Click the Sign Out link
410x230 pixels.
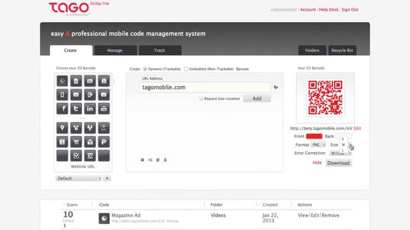coord(350,10)
